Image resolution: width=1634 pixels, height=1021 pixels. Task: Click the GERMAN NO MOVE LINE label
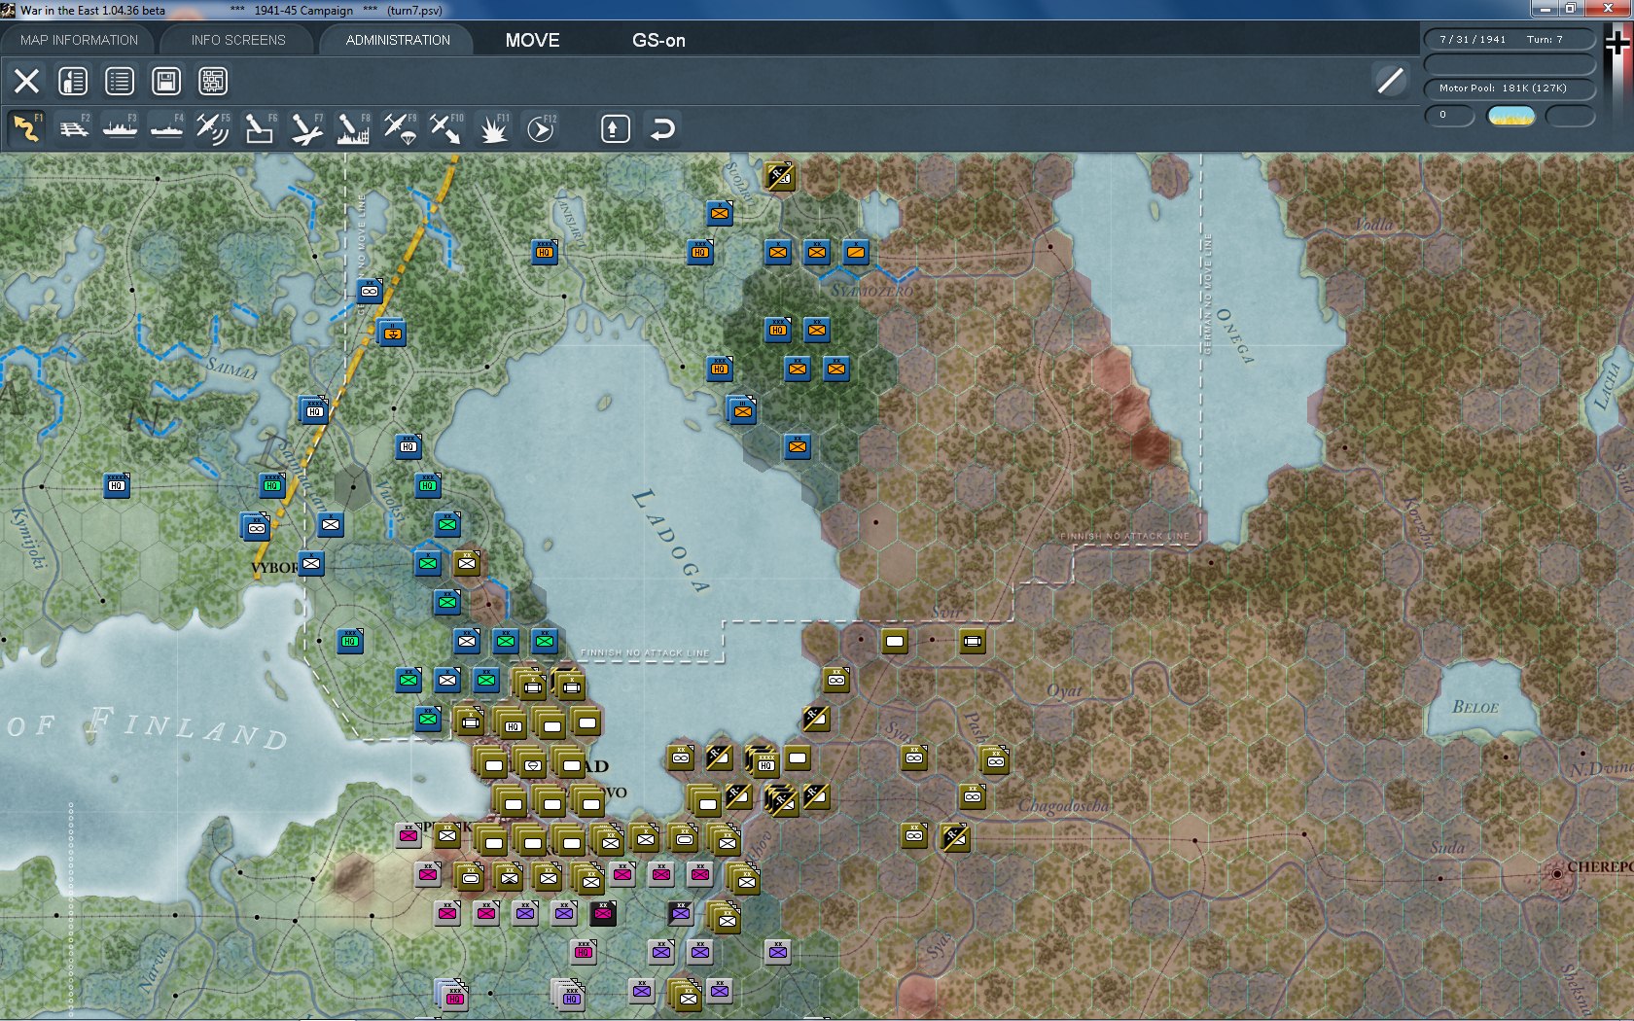(x=1208, y=294)
